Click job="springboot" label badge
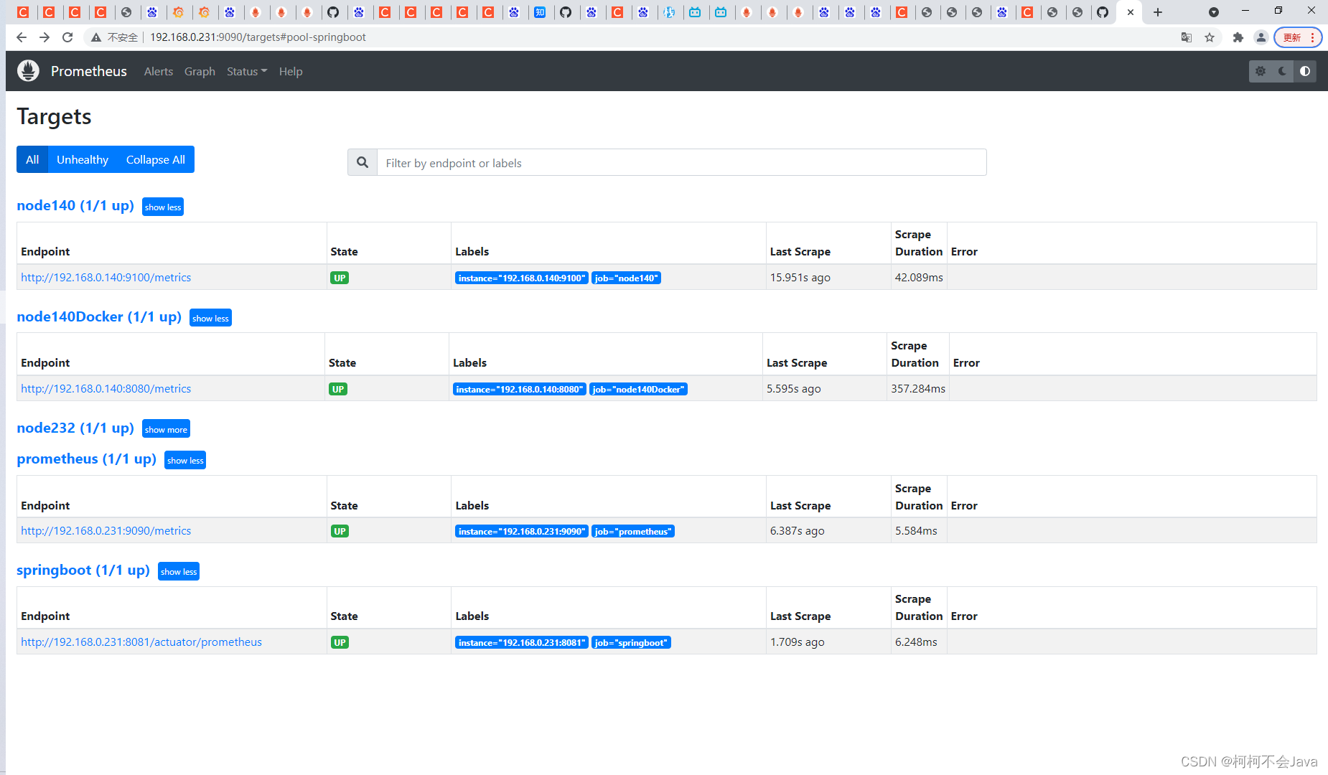The height and width of the screenshot is (775, 1328). click(x=632, y=642)
